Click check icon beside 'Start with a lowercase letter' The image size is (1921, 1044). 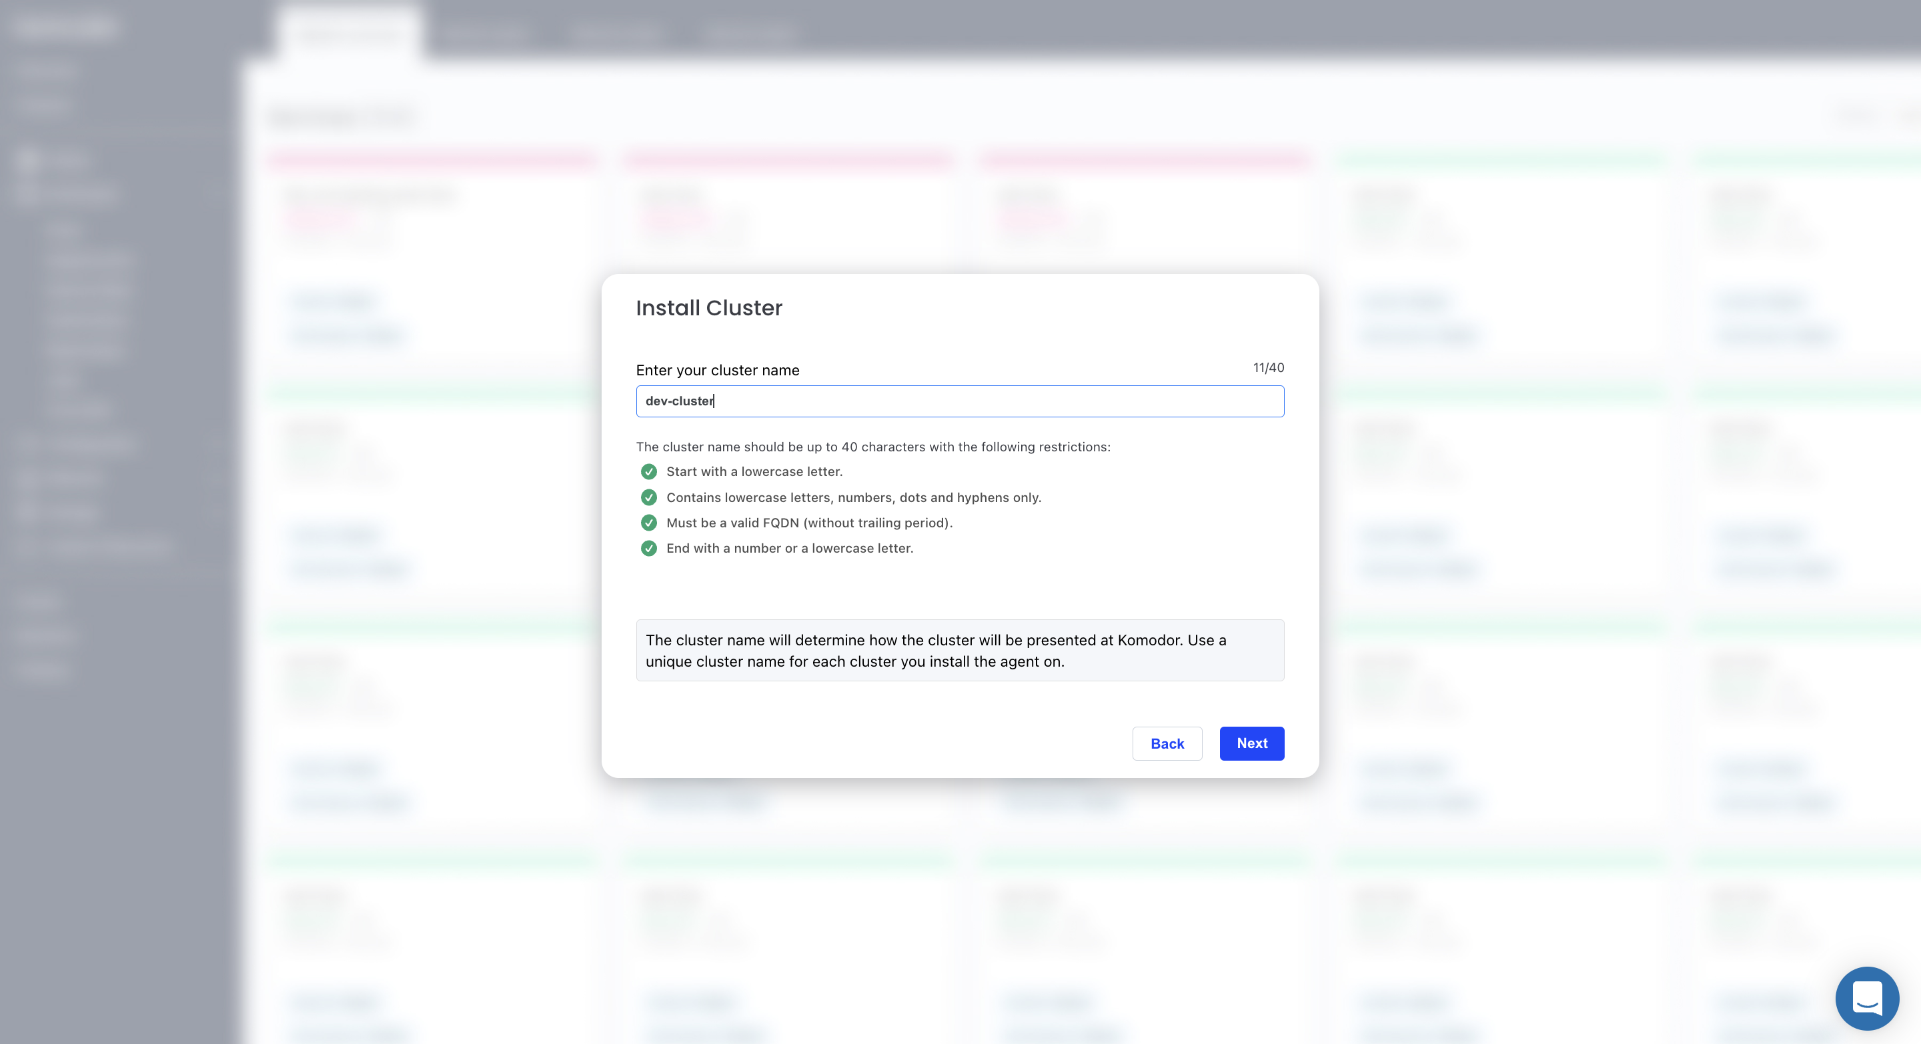[x=648, y=472]
